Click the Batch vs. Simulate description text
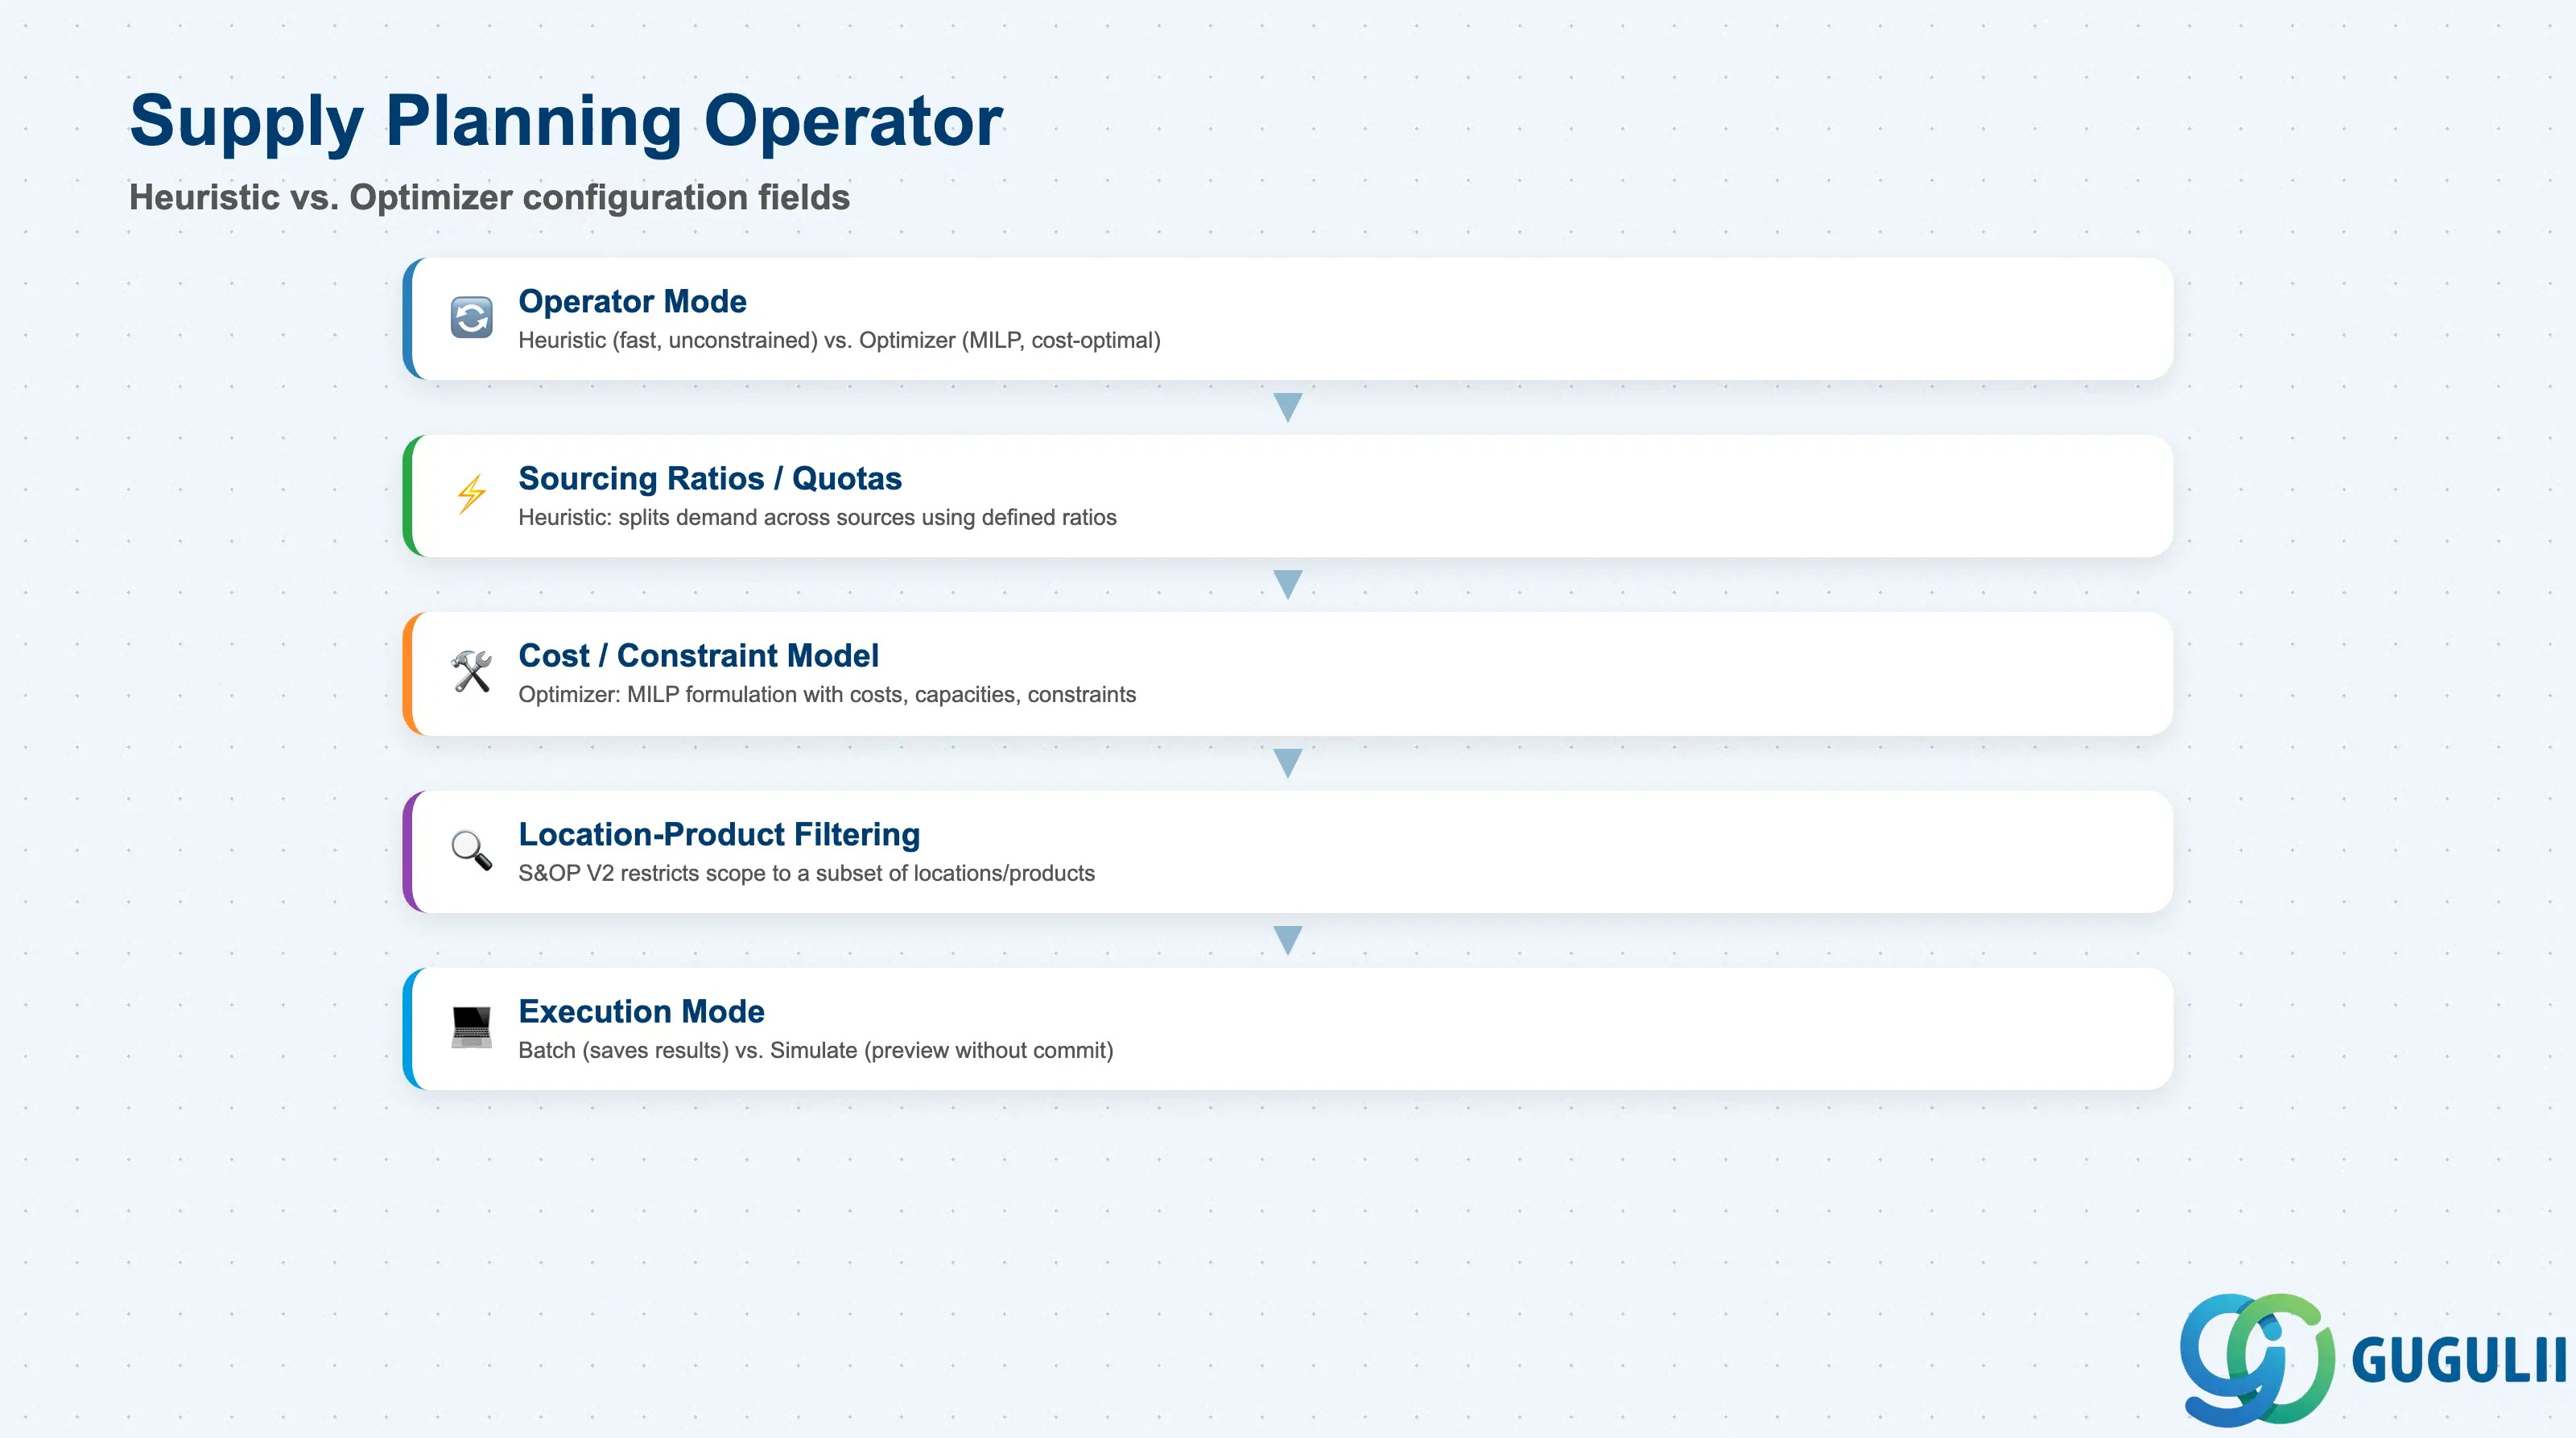Image resolution: width=2576 pixels, height=1438 pixels. [815, 1050]
